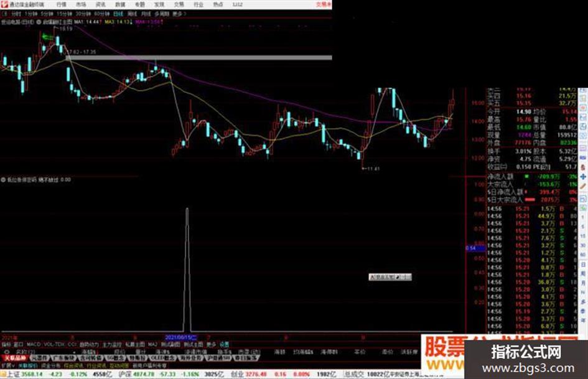Image resolution: width=588 pixels, height=379 pixels.
Task: Switch chart to 30分钟 period
Action: [x=83, y=14]
